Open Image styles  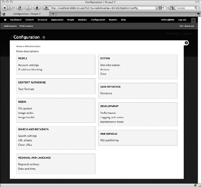(26, 113)
